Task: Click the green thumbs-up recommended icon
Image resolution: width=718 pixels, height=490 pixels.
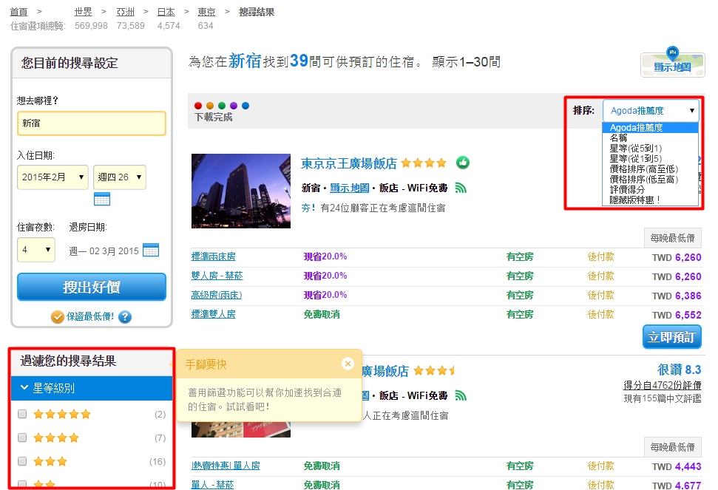Action: pyautogui.click(x=463, y=163)
